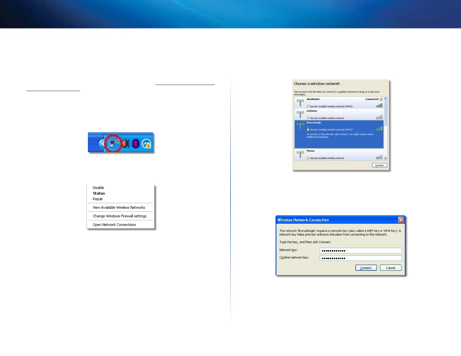Click the star icon next to Connected
461x356 pixels.
pos(381,99)
